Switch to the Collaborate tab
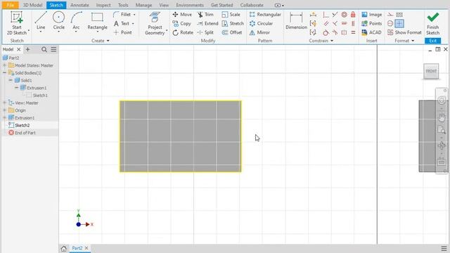The width and height of the screenshot is (450, 253). (252, 5)
